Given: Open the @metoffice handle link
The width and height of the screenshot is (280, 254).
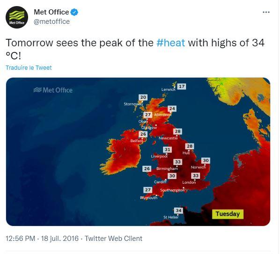Looking at the screenshot, I should [x=52, y=22].
